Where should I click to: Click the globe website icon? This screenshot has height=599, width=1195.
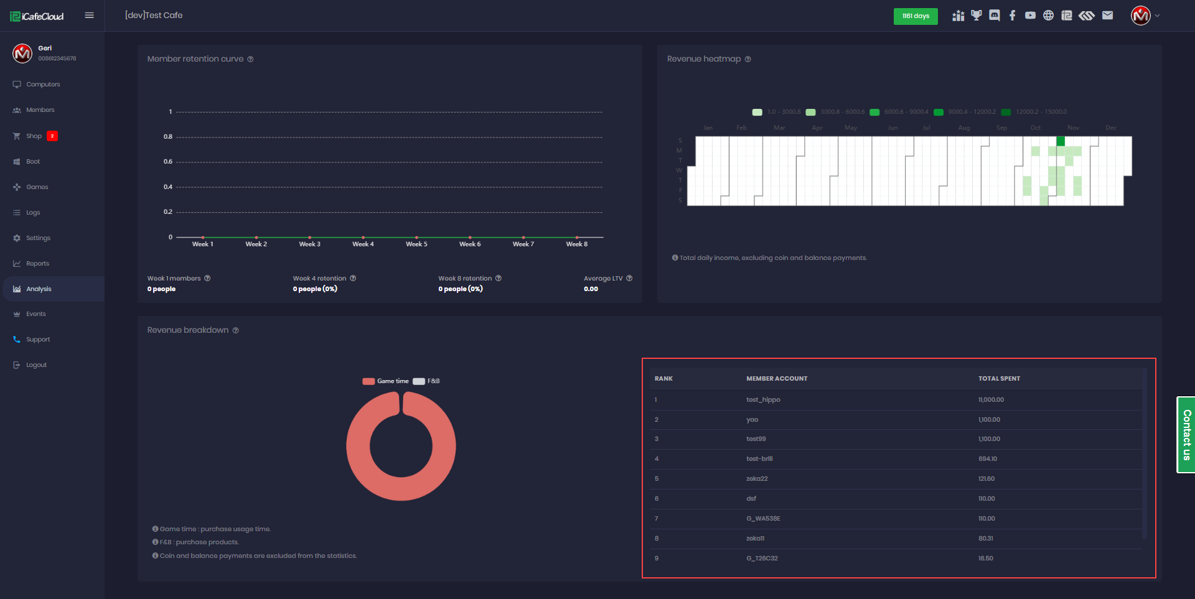[1049, 16]
